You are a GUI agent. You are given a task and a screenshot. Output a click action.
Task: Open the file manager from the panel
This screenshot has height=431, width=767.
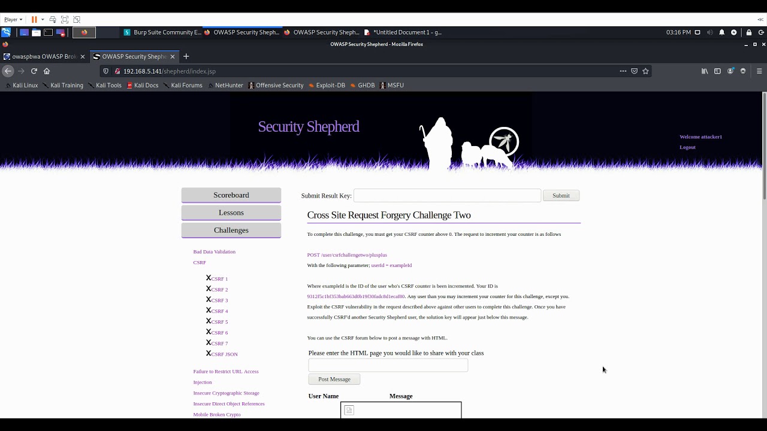point(36,32)
